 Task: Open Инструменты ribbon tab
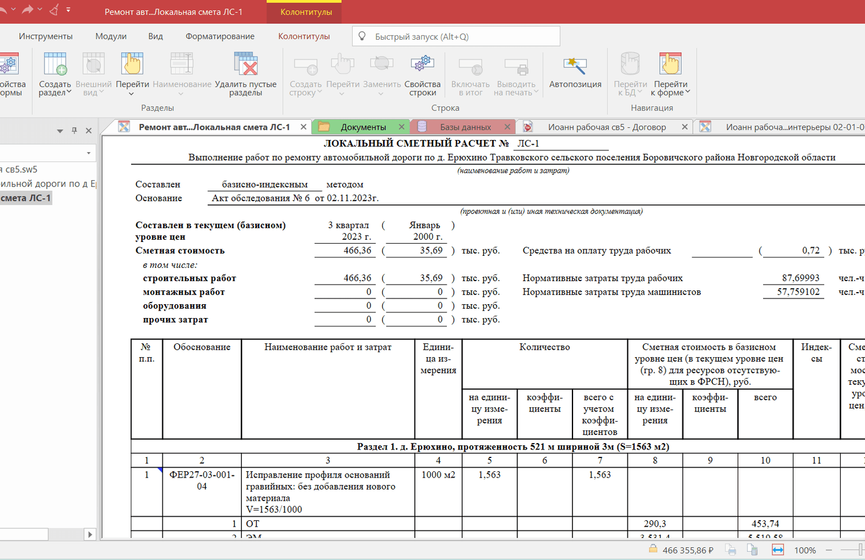45,36
